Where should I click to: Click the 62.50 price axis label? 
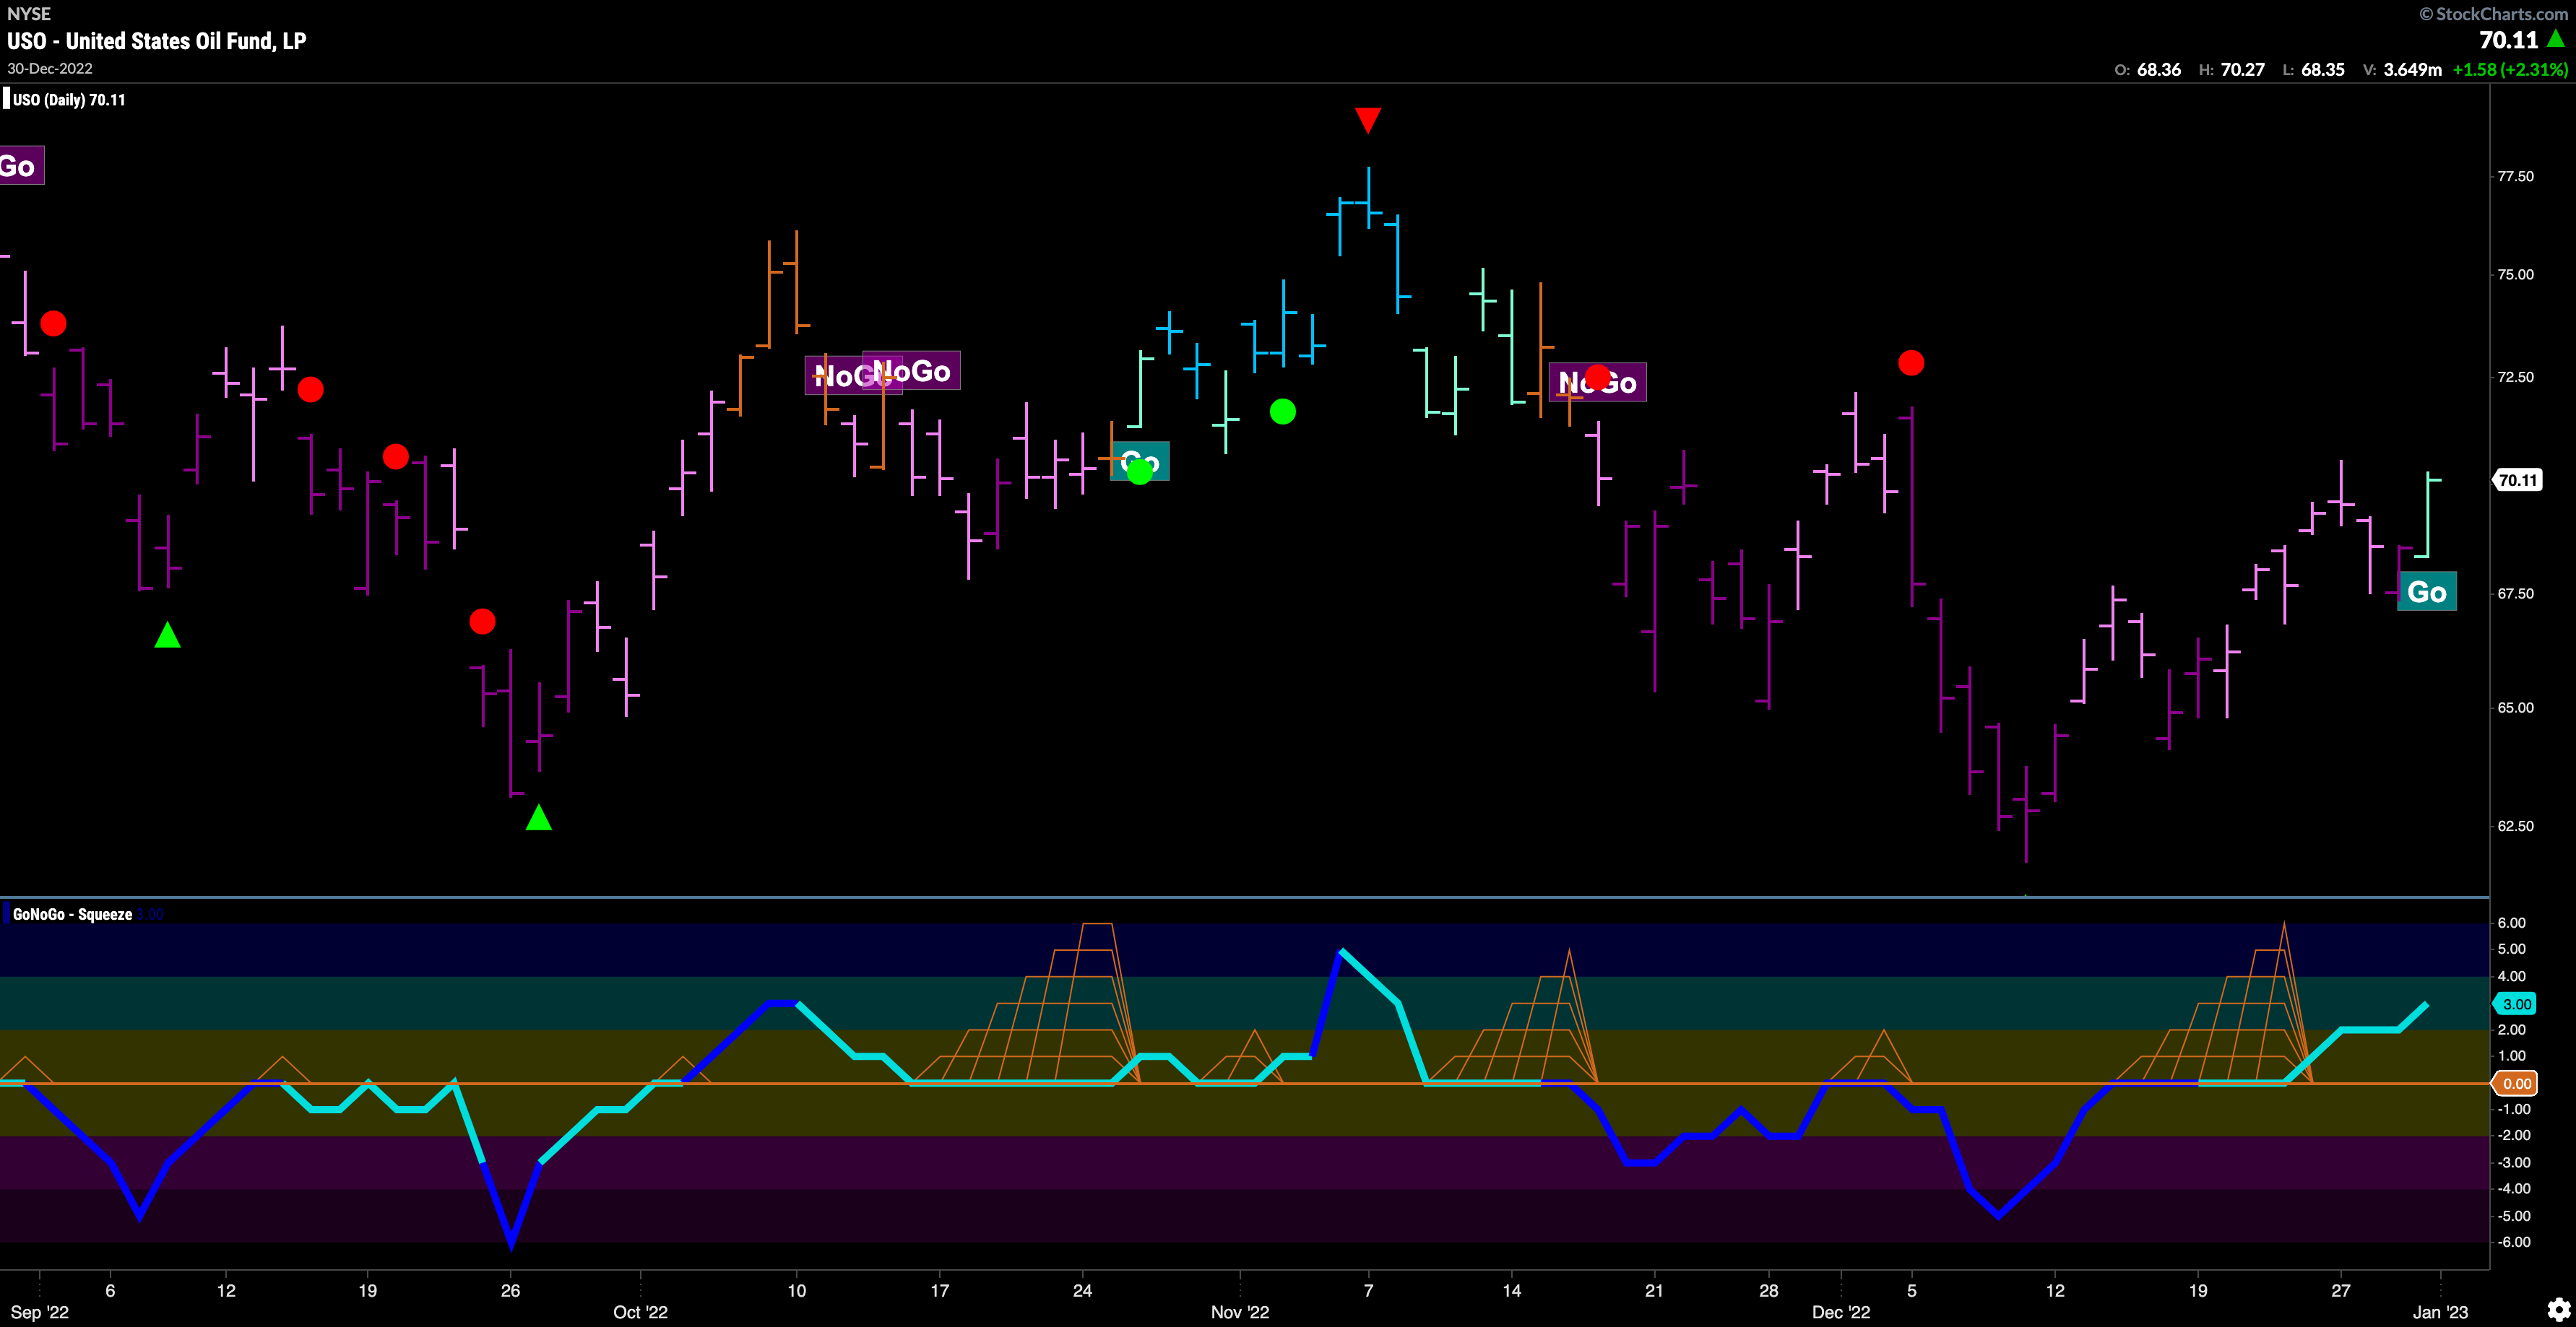[x=2516, y=825]
